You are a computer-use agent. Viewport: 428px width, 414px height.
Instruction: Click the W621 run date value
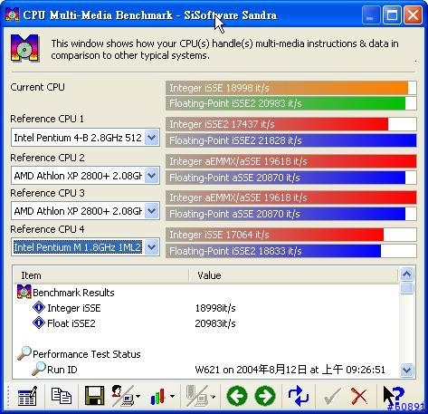click(x=290, y=370)
